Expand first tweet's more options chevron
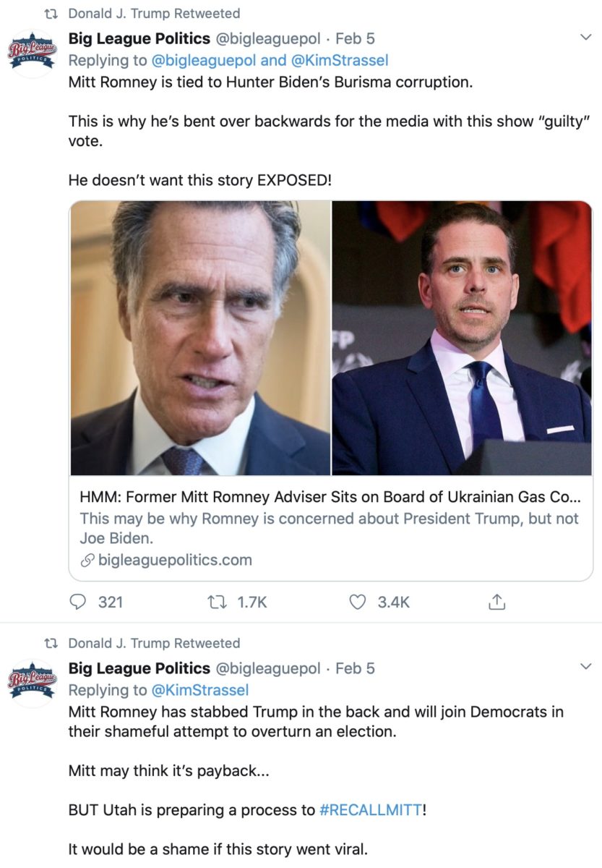Image resolution: width=602 pixels, height=868 pixels. coord(585,38)
